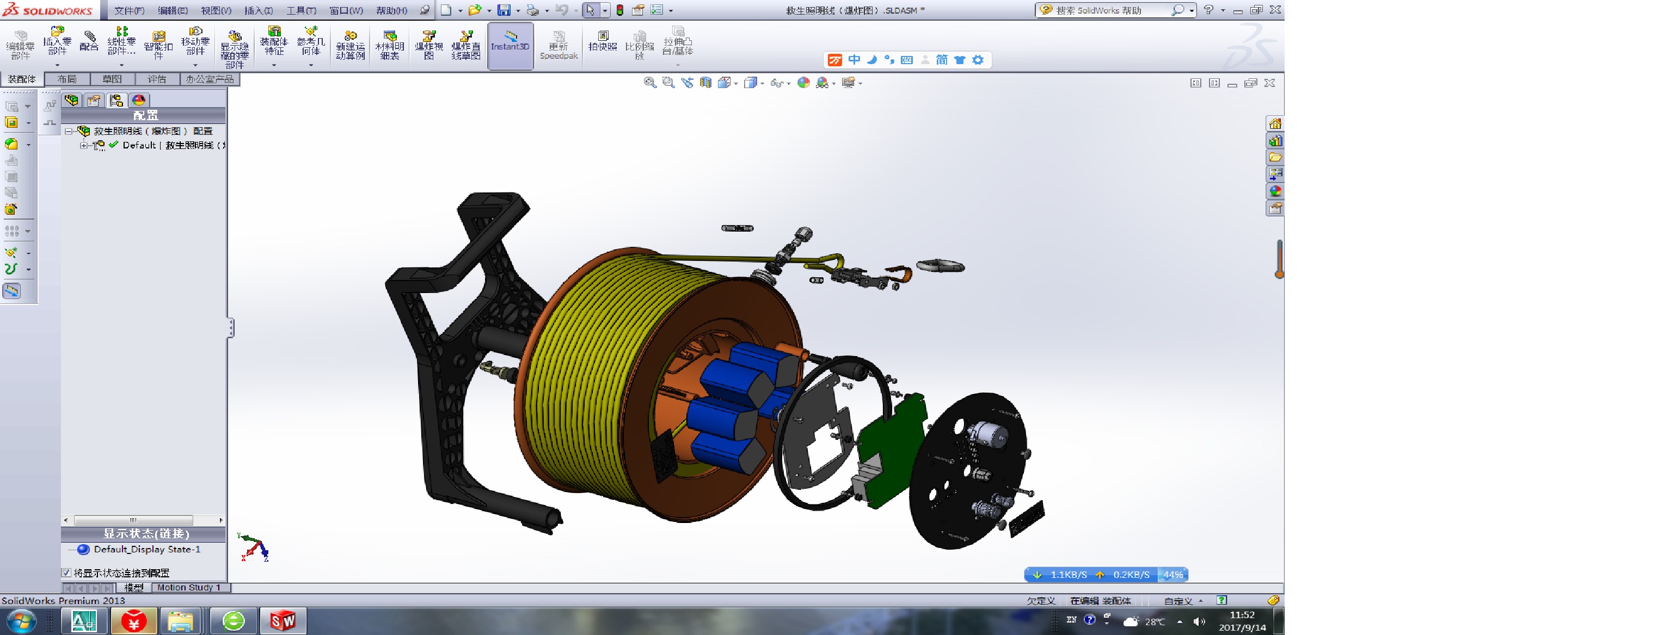Open dropdown under 装配体特征
Image resolution: width=1670 pixels, height=635 pixels.
[x=274, y=65]
